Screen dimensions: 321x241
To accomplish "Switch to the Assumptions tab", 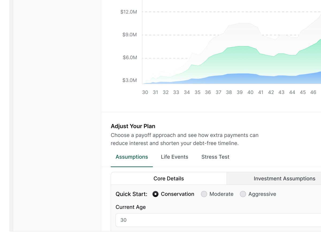I will [x=132, y=157].
